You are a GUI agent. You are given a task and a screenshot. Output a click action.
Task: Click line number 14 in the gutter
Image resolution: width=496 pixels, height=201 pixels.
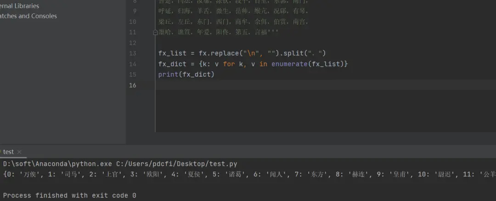[x=133, y=64]
